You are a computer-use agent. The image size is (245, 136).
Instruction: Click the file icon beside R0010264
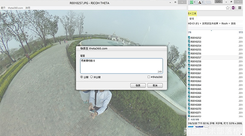pyautogui.click(x=189, y=85)
